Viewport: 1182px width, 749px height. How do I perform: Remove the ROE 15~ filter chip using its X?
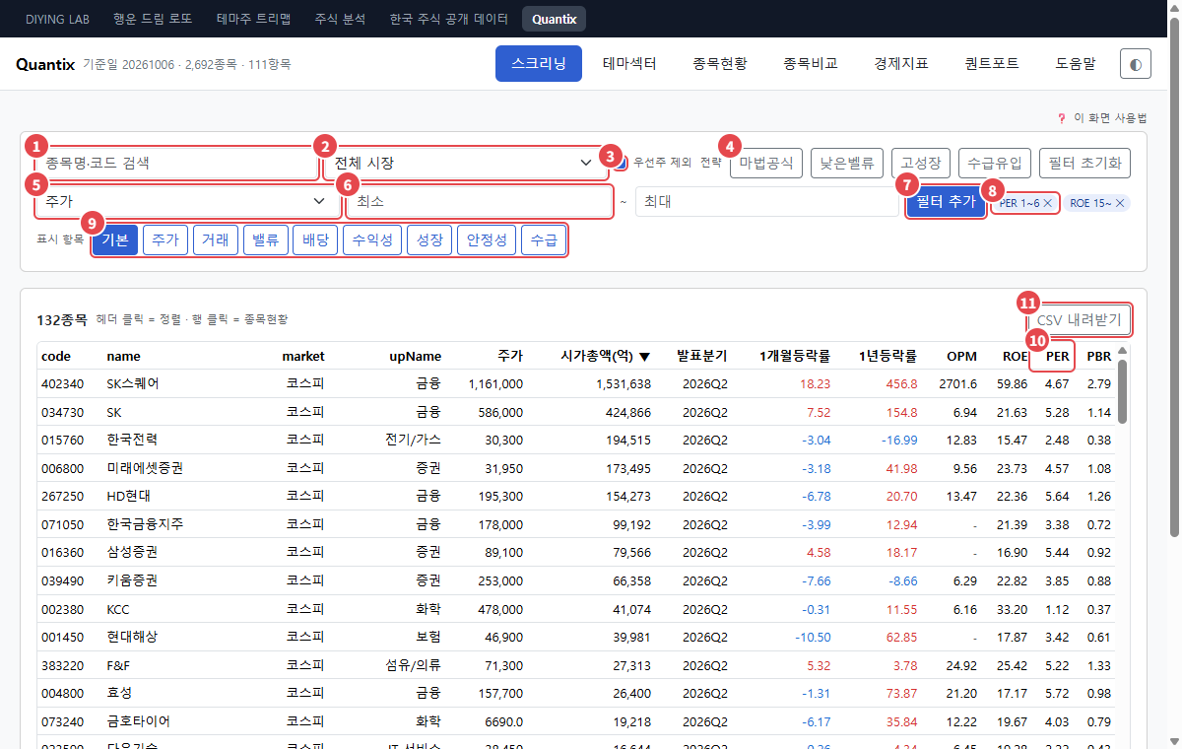click(x=1122, y=203)
